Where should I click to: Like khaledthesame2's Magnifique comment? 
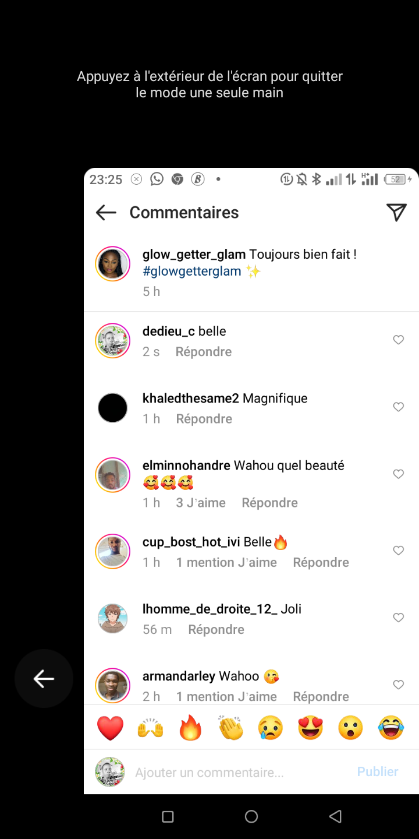[399, 407]
